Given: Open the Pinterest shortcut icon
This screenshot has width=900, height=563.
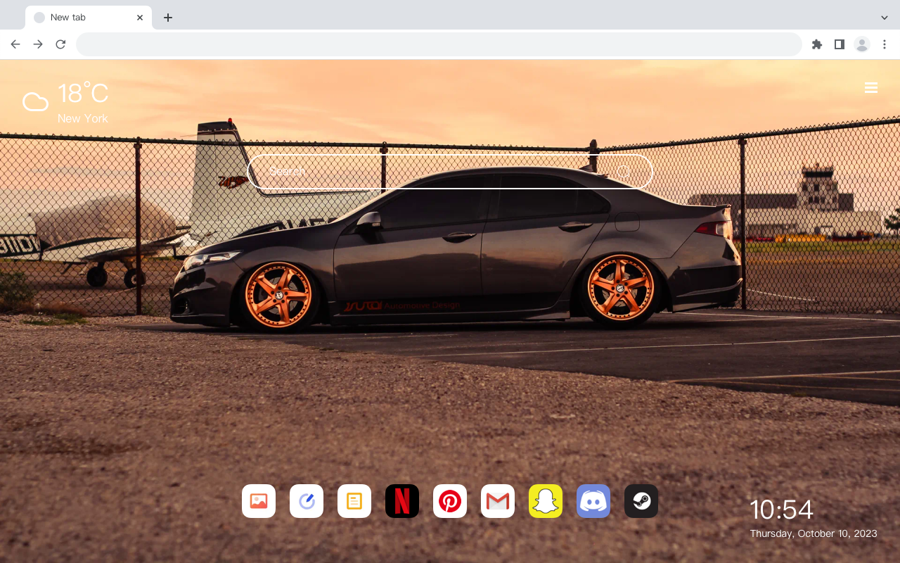Looking at the screenshot, I should click(x=450, y=501).
